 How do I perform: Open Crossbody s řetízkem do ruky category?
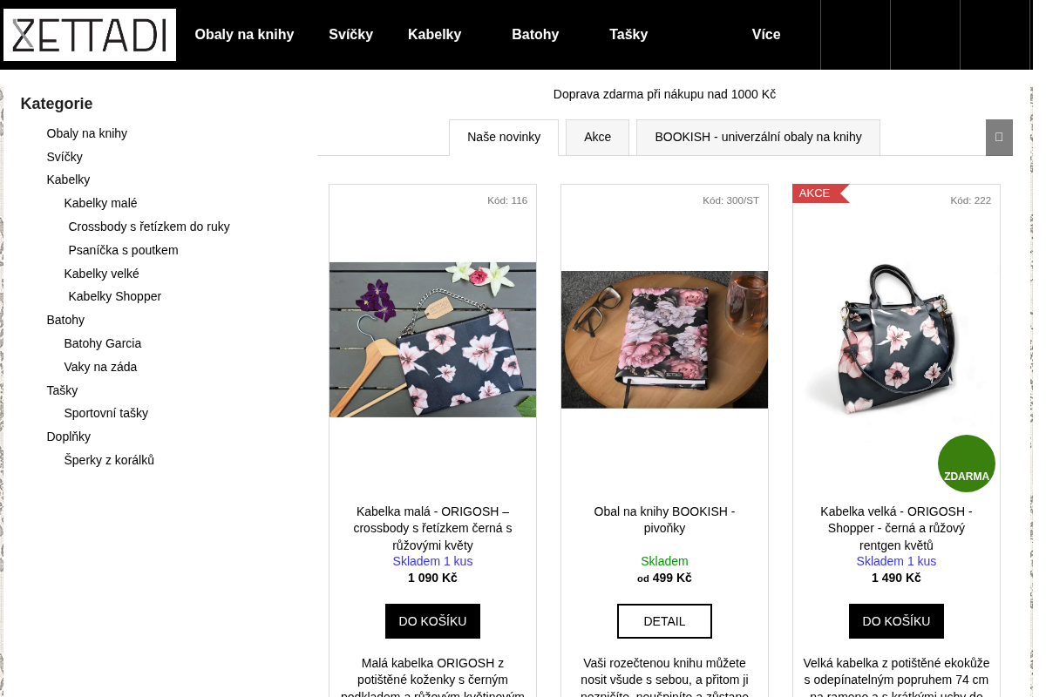pos(149,227)
